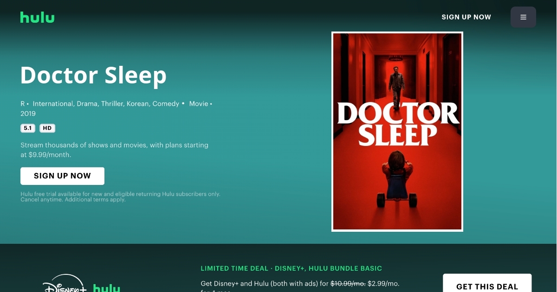Click the LIMITED TIME DEAL heading
Screen dimensions: 557x292
tap(291, 268)
